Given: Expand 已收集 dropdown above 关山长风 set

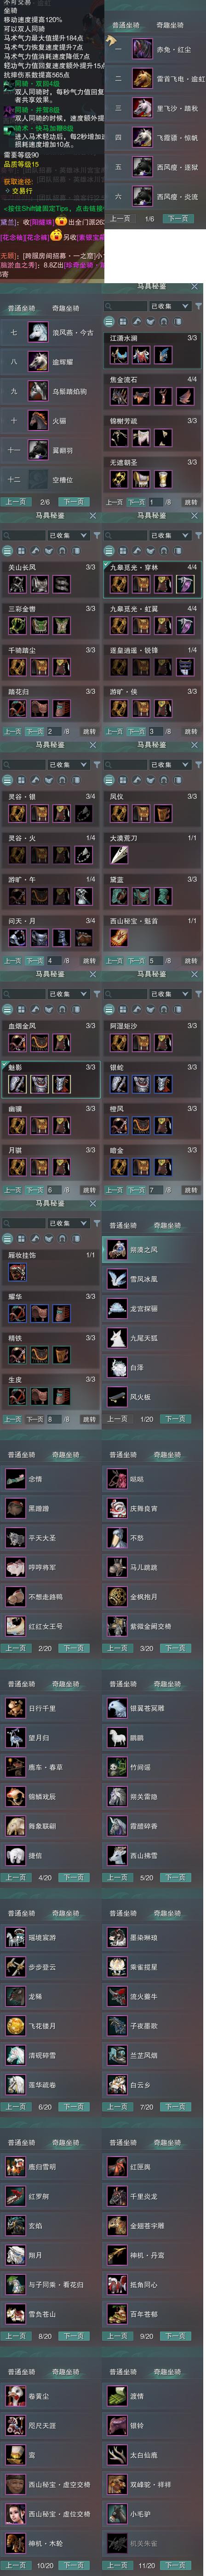Looking at the screenshot, I should [68, 535].
